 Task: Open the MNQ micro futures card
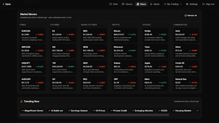[94, 51]
